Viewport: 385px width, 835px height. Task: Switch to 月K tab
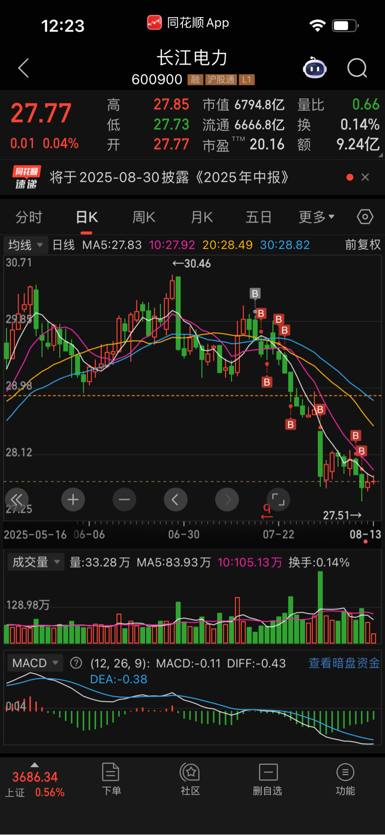point(202,217)
